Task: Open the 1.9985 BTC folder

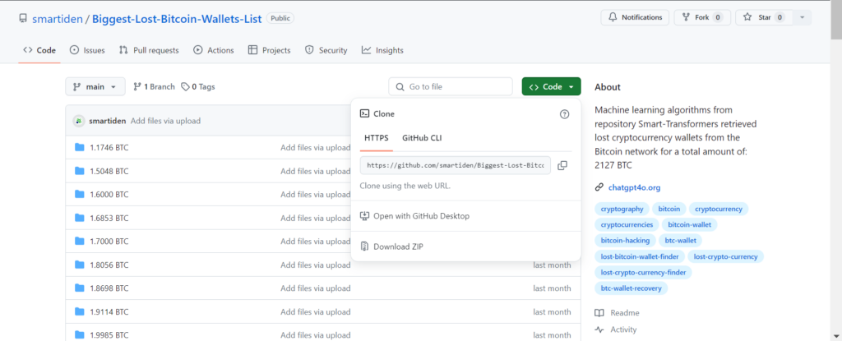Action: point(109,335)
